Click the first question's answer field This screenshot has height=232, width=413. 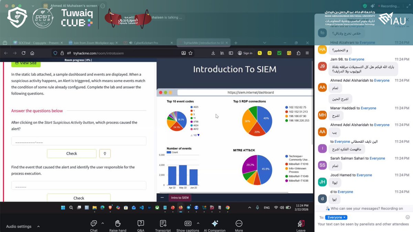coord(78,141)
